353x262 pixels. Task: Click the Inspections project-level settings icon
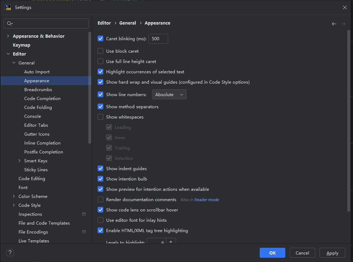click(84, 214)
